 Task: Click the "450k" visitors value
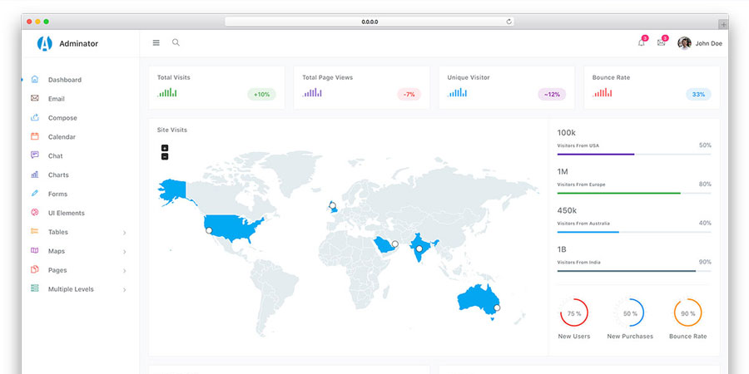pyautogui.click(x=567, y=210)
